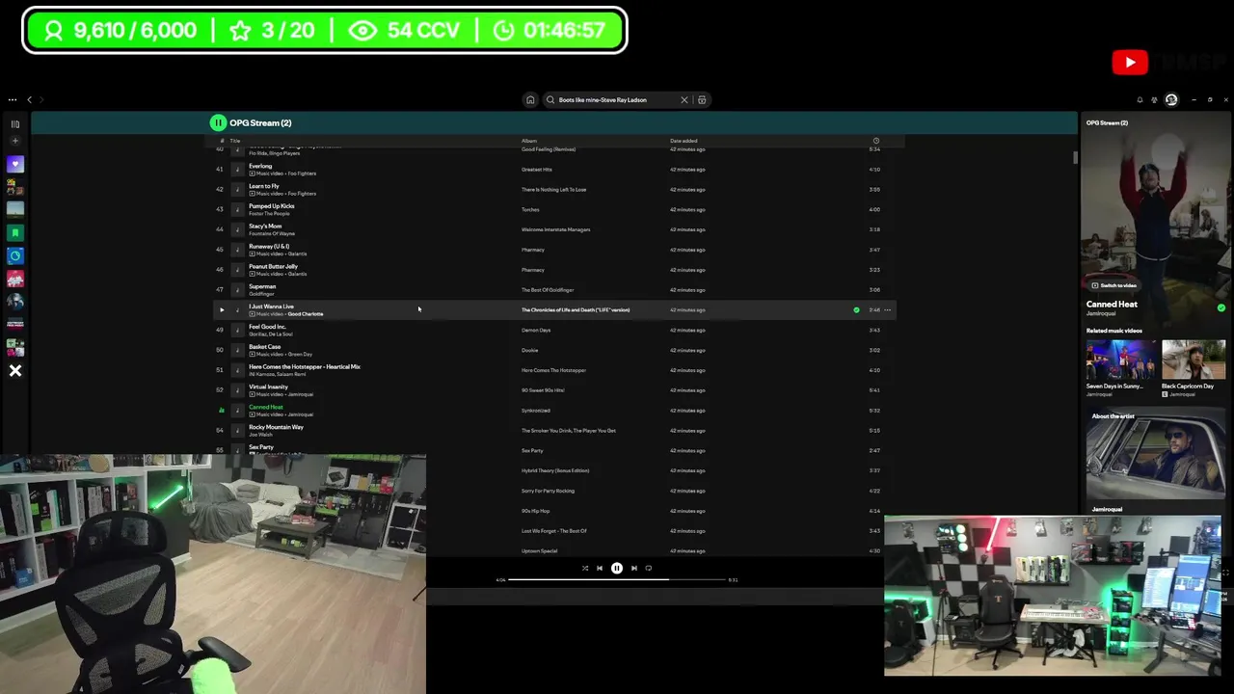Image resolution: width=1234 pixels, height=694 pixels.
Task: Toggle the green saved check on I Just Wanna Live
Action: 856,309
